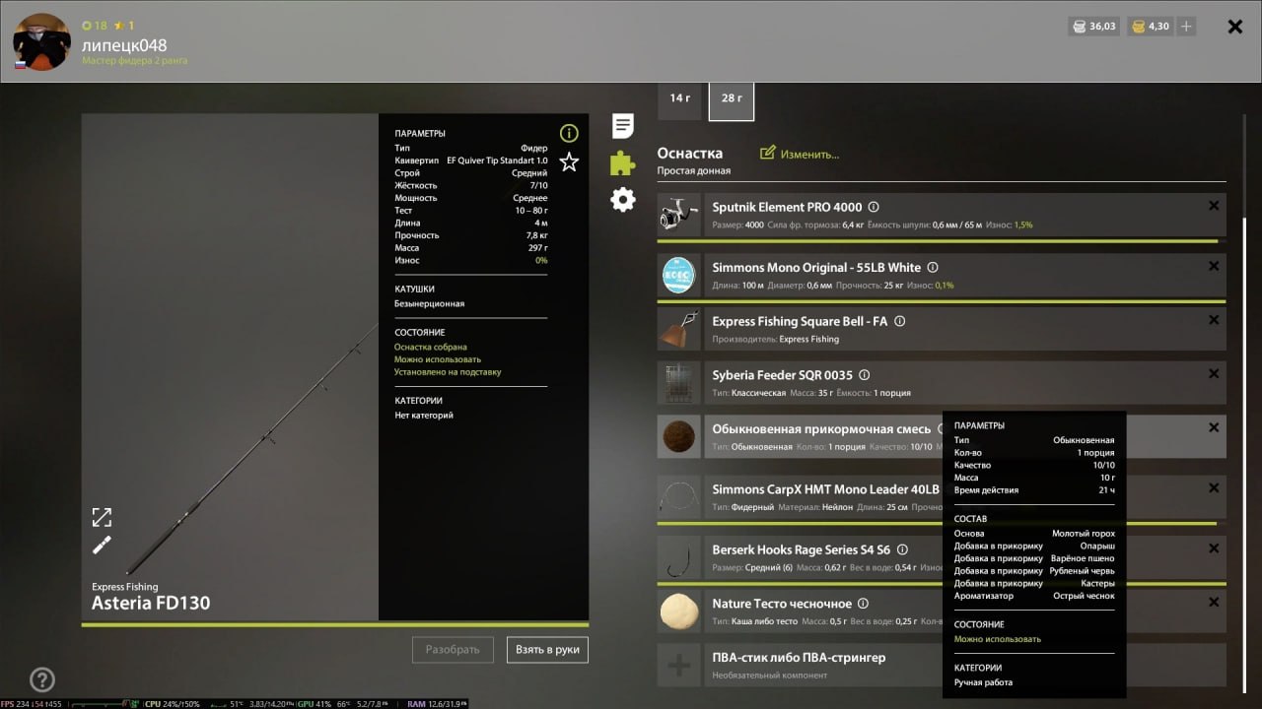This screenshot has width=1262, height=709.
Task: Select the green puzzle piece icon
Action: pyautogui.click(x=622, y=162)
